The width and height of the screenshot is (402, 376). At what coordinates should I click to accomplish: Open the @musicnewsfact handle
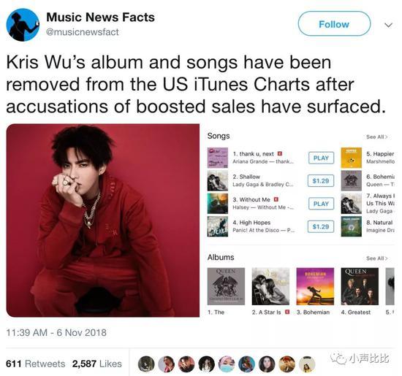coord(83,32)
